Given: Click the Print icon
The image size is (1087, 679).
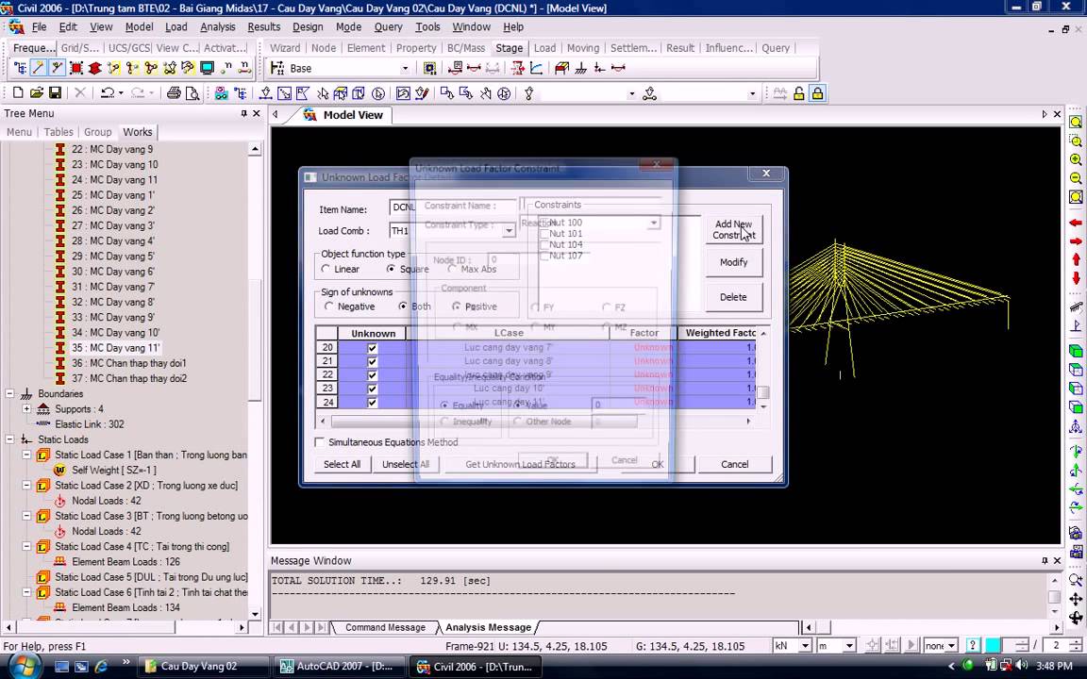Looking at the screenshot, I should pos(174,92).
